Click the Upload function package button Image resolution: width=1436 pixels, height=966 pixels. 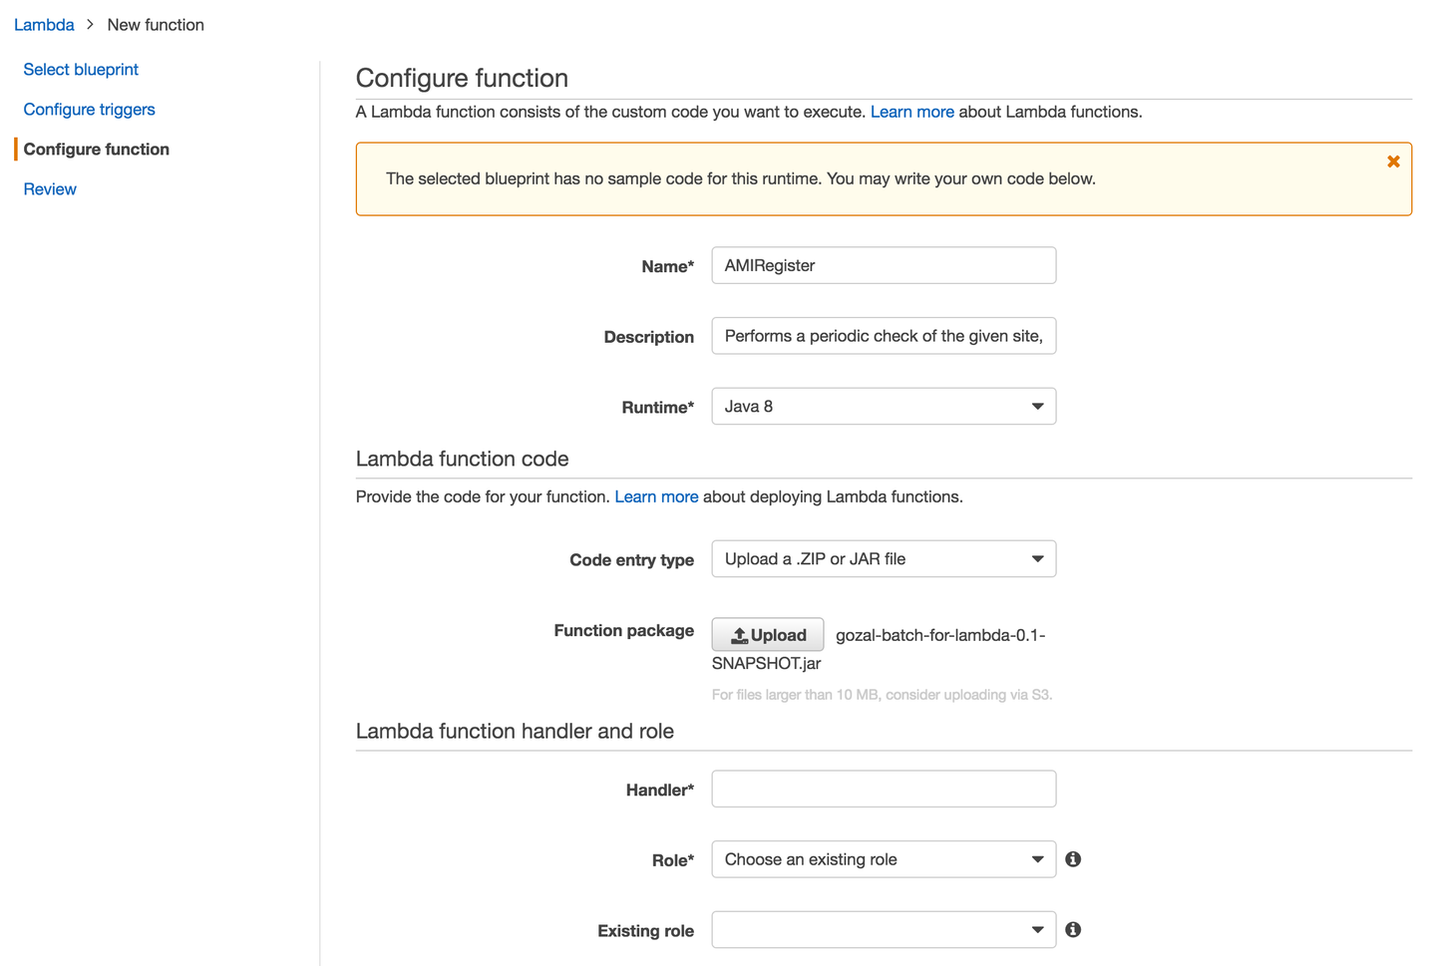coord(767,635)
